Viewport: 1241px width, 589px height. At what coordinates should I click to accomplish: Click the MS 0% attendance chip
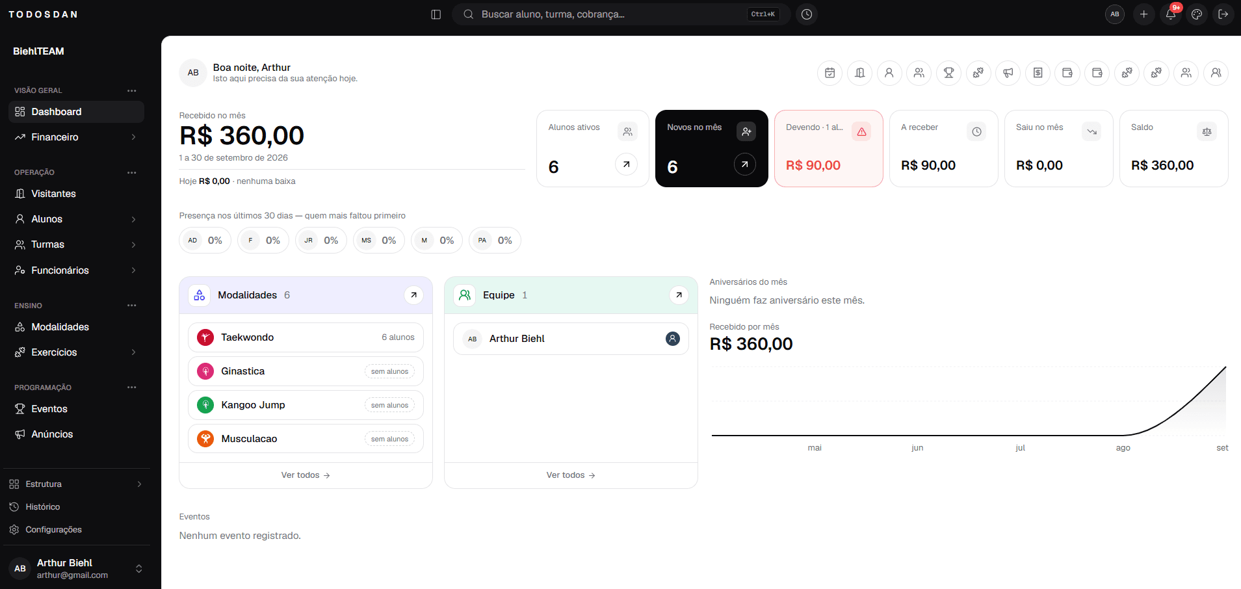pyautogui.click(x=379, y=241)
